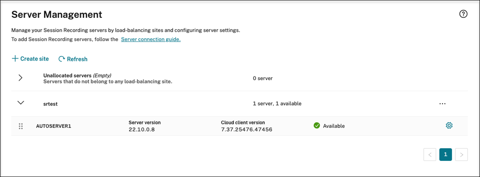The image size is (480, 177).
Task: Click the Server version 22.10.0.8 value
Action: pyautogui.click(x=142, y=129)
